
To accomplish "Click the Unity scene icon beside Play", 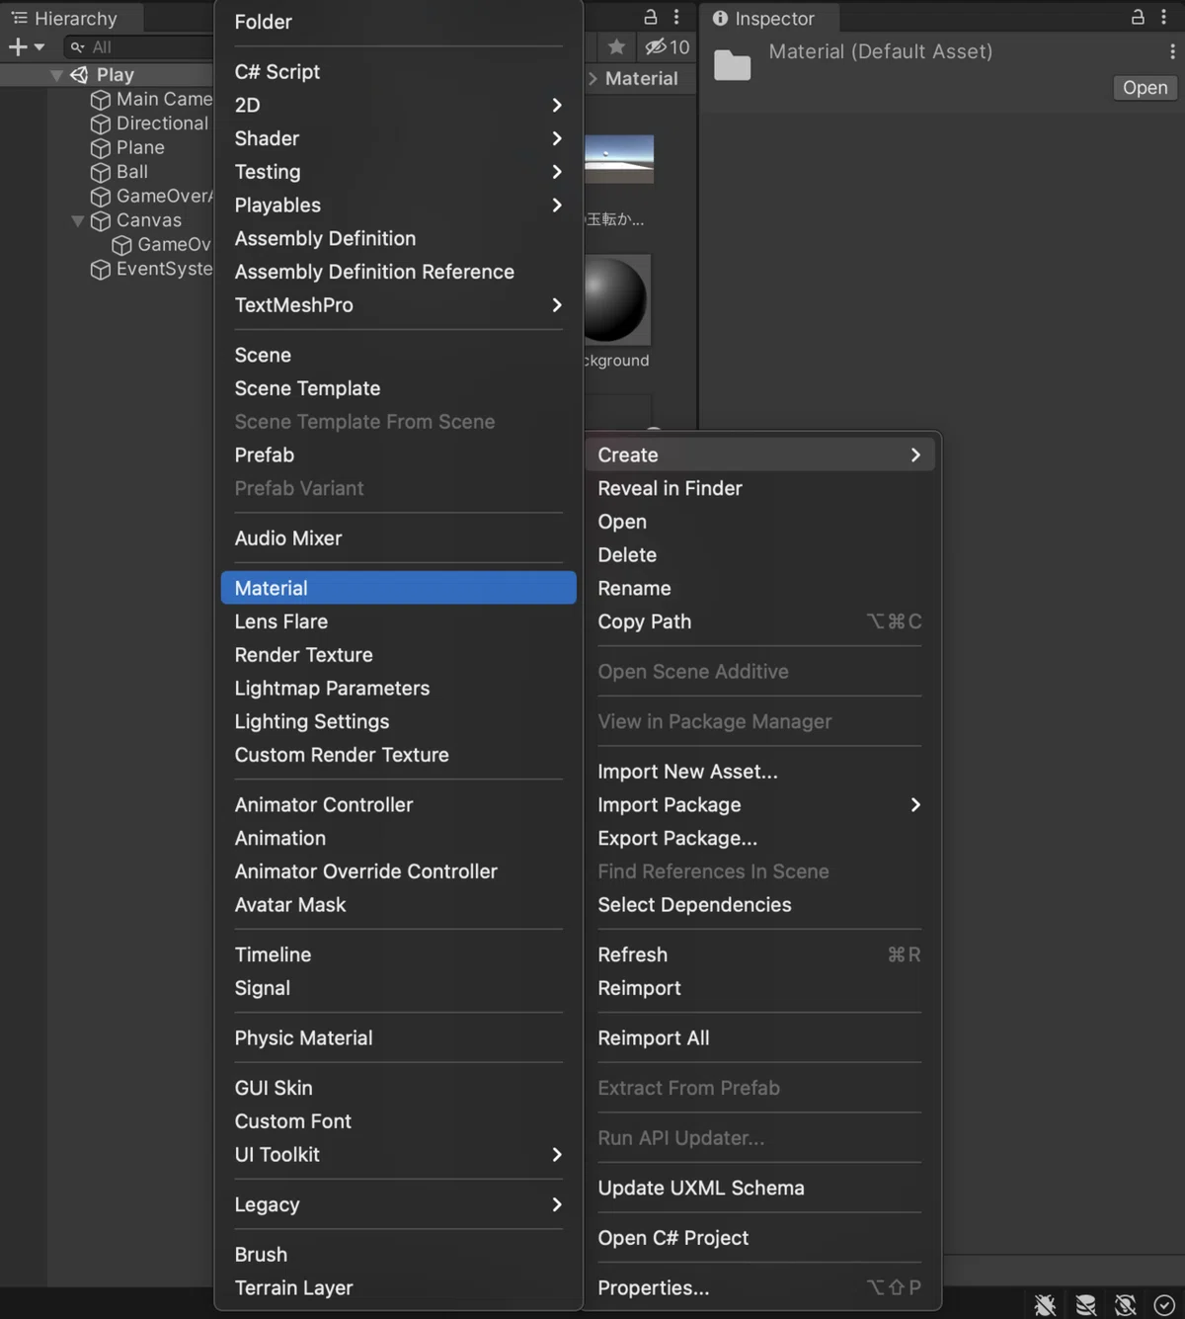I will (79, 75).
